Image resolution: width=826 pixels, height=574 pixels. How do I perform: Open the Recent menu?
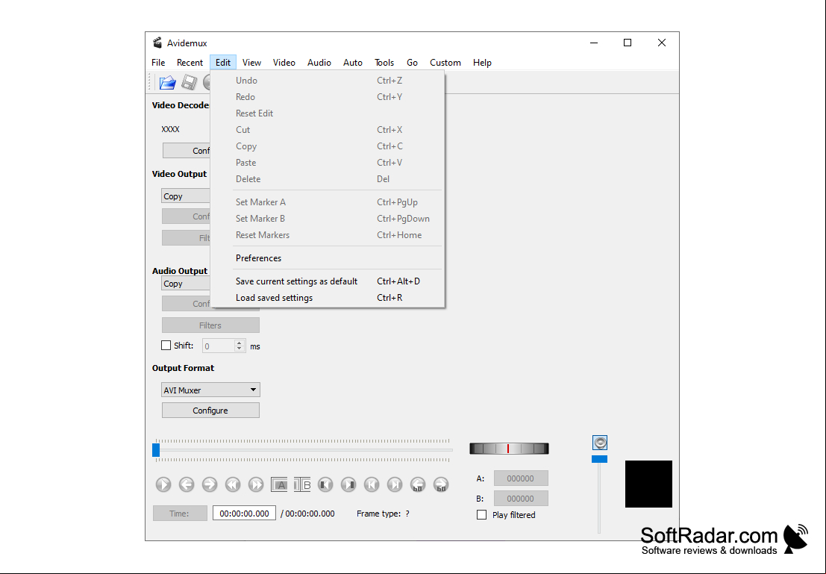pos(190,62)
